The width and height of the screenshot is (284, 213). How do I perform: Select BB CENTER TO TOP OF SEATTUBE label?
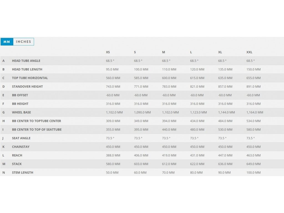[37, 130]
